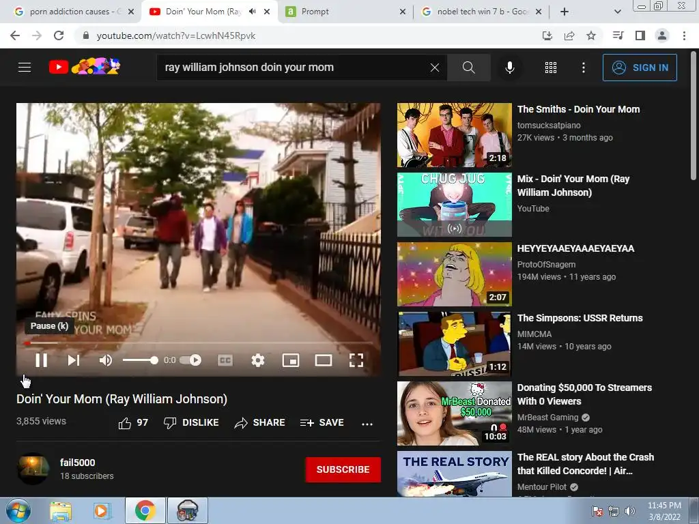Enable miniplayer mode
699x524 pixels.
coord(291,360)
